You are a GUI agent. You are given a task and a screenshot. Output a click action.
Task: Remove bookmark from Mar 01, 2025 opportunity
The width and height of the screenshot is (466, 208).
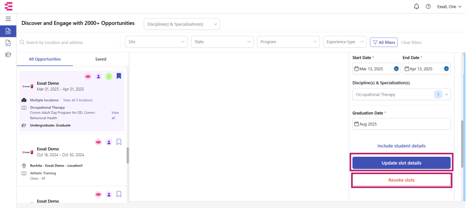pyautogui.click(x=119, y=76)
